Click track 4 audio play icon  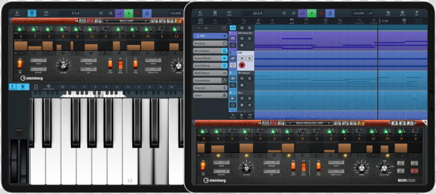pos(233,98)
